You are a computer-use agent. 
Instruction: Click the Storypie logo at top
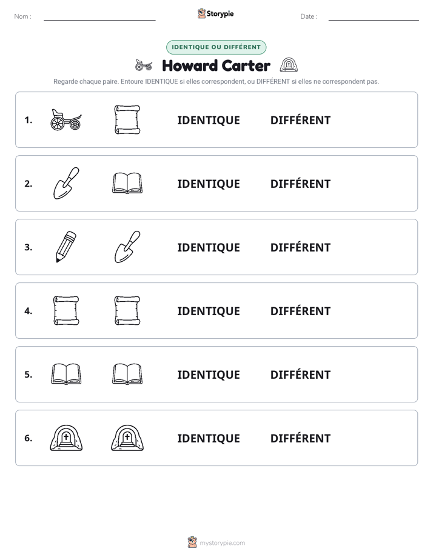216,13
